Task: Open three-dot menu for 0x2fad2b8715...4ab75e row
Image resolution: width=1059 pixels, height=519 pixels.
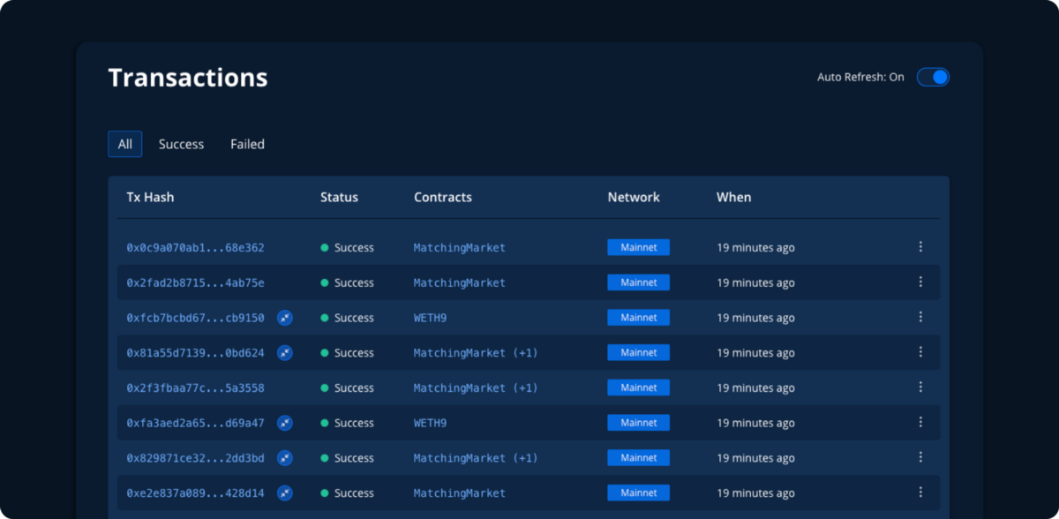Action: click(920, 282)
